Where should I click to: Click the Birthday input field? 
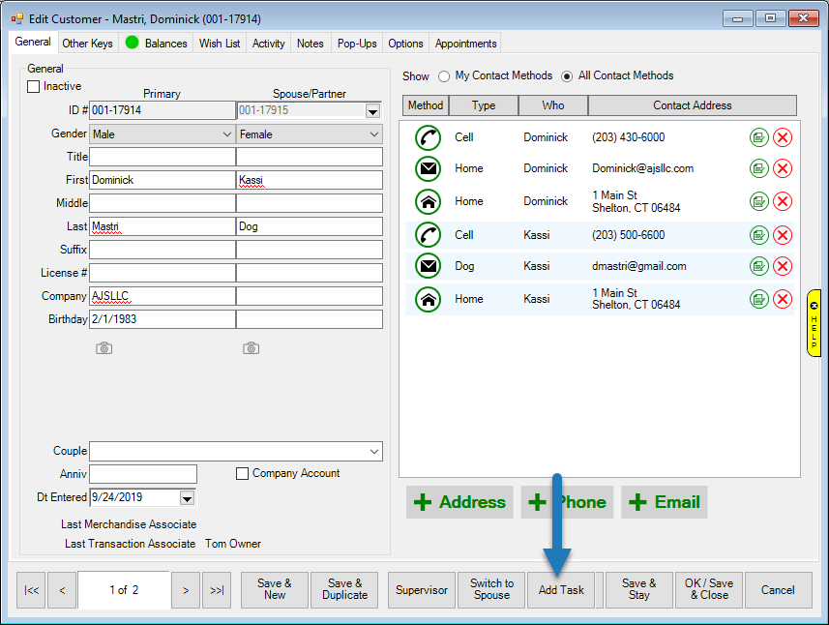[x=163, y=319]
